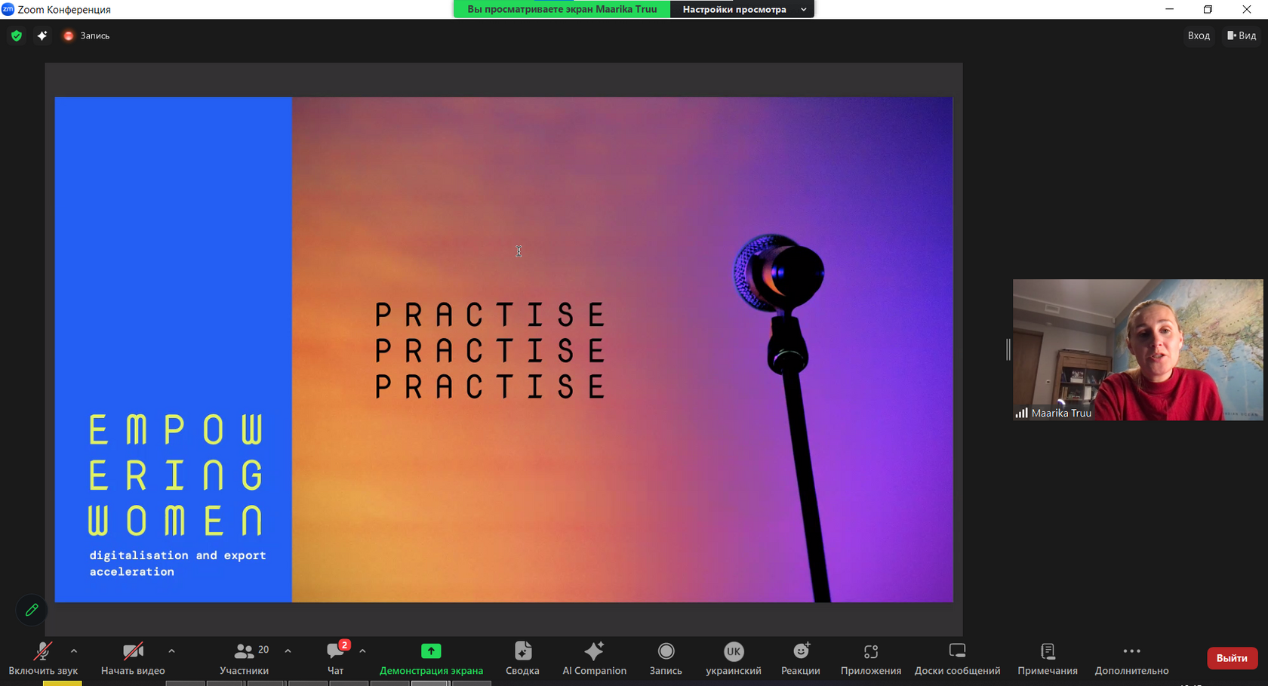Click the AI sparkle icon near Запись
This screenshot has height=686, width=1268.
pos(42,35)
